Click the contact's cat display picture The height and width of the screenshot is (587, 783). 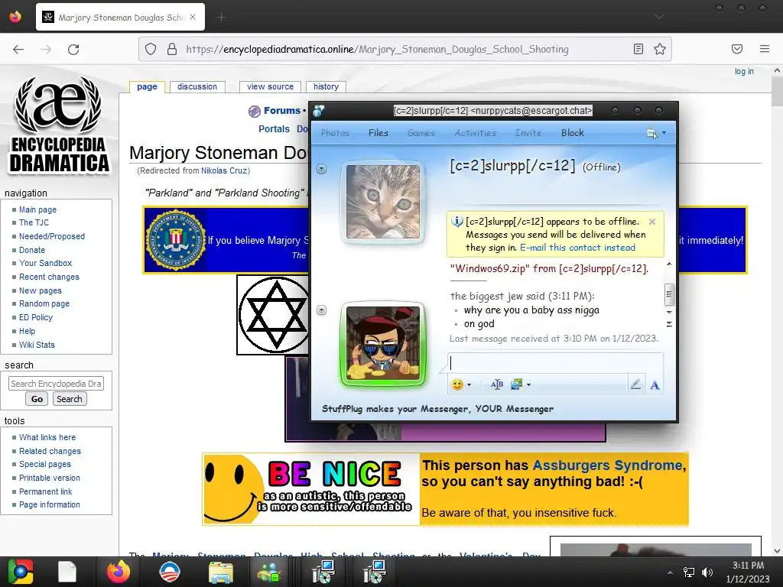383,202
